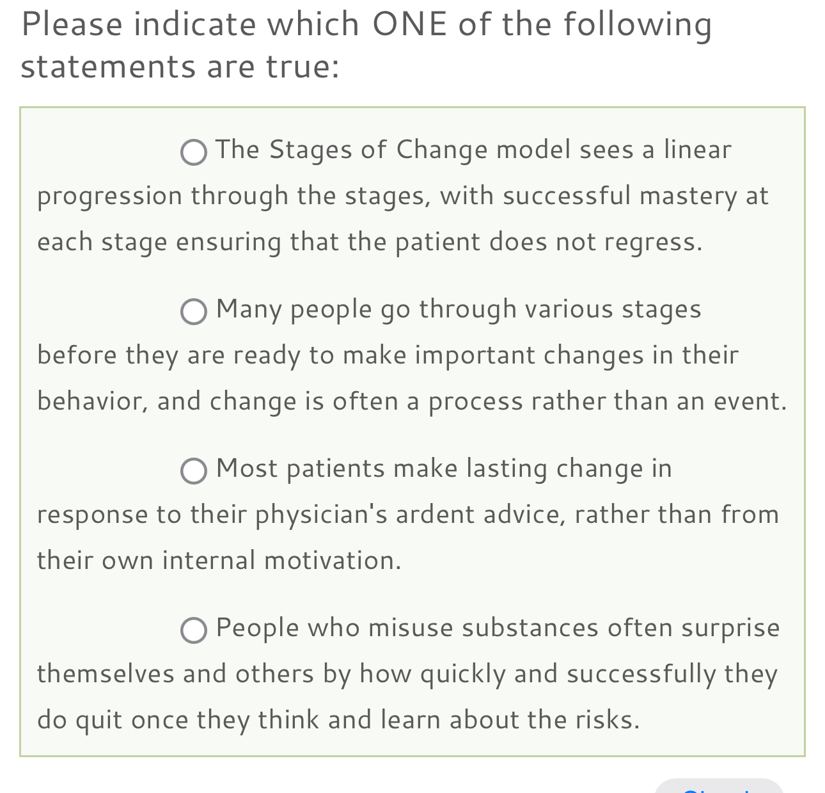Select the 'surprise themselves by quitting quickly' answer

(x=193, y=631)
